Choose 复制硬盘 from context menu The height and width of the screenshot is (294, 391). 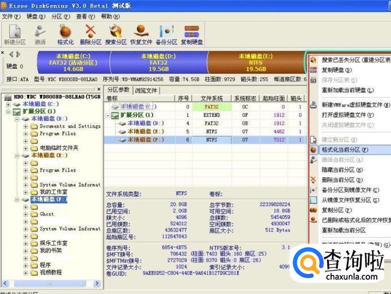click(x=350, y=70)
